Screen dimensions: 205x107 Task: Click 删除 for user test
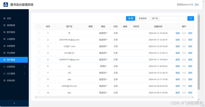point(190,93)
